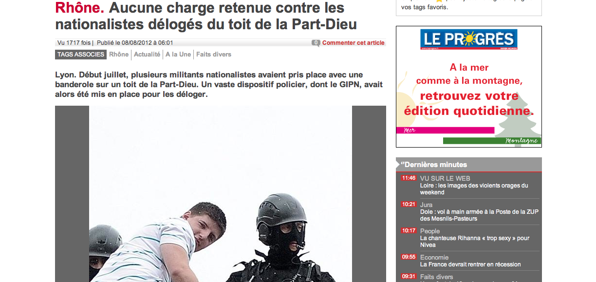Open 'La France devrait rentrer en récession'

[470, 264]
